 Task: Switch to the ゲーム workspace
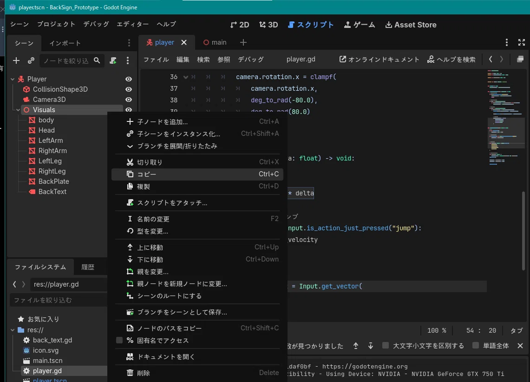360,25
